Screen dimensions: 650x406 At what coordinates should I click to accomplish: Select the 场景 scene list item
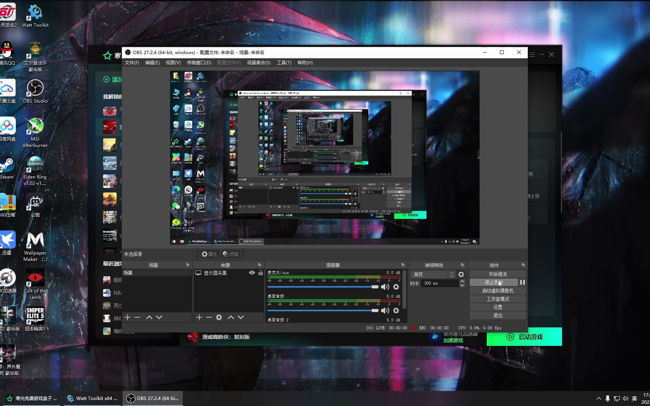pyautogui.click(x=157, y=273)
